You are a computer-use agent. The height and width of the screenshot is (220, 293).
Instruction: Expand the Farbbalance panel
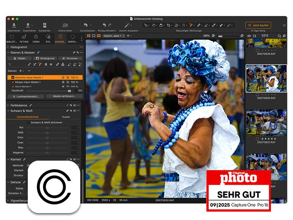click(x=8, y=105)
